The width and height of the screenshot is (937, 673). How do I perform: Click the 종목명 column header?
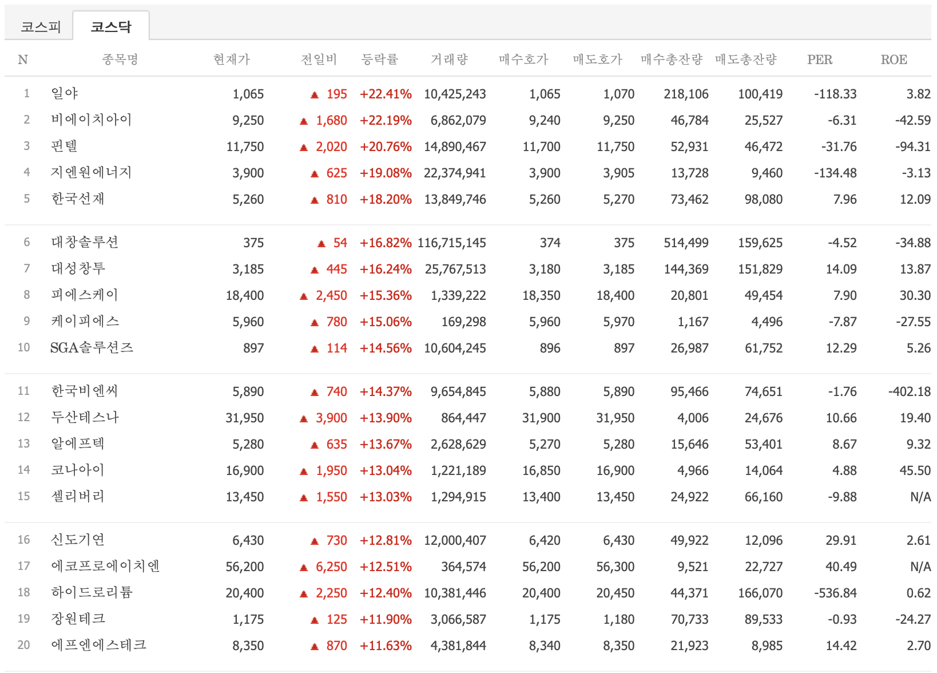pyautogui.click(x=120, y=59)
